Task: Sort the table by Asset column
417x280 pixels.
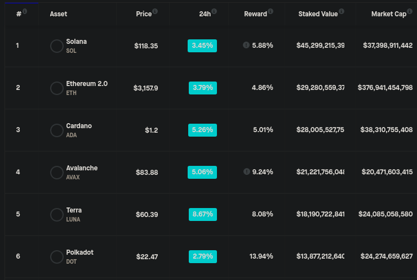Action: coord(58,14)
